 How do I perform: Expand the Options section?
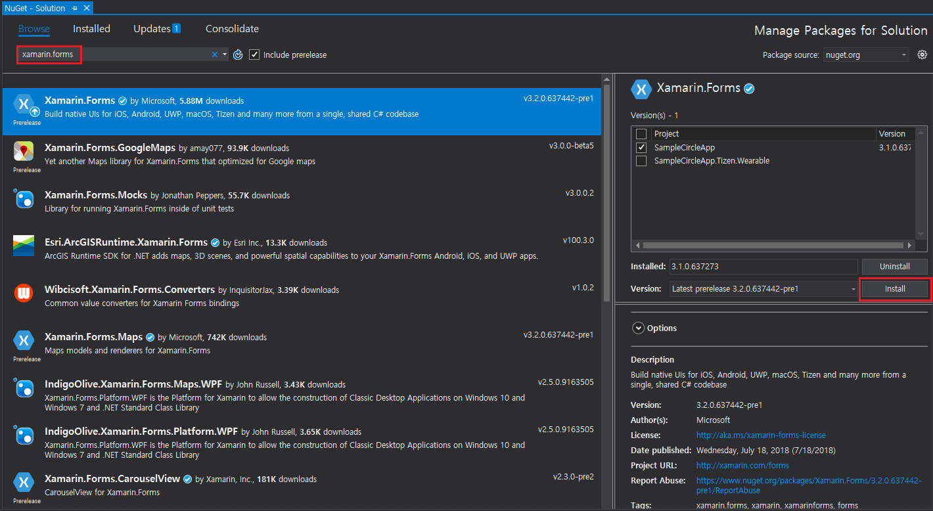click(x=637, y=328)
